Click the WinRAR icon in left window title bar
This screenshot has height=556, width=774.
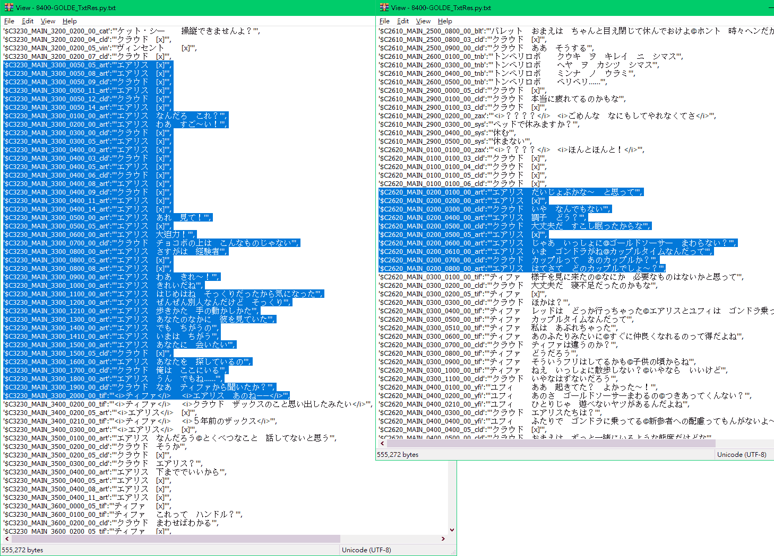pos(9,7)
